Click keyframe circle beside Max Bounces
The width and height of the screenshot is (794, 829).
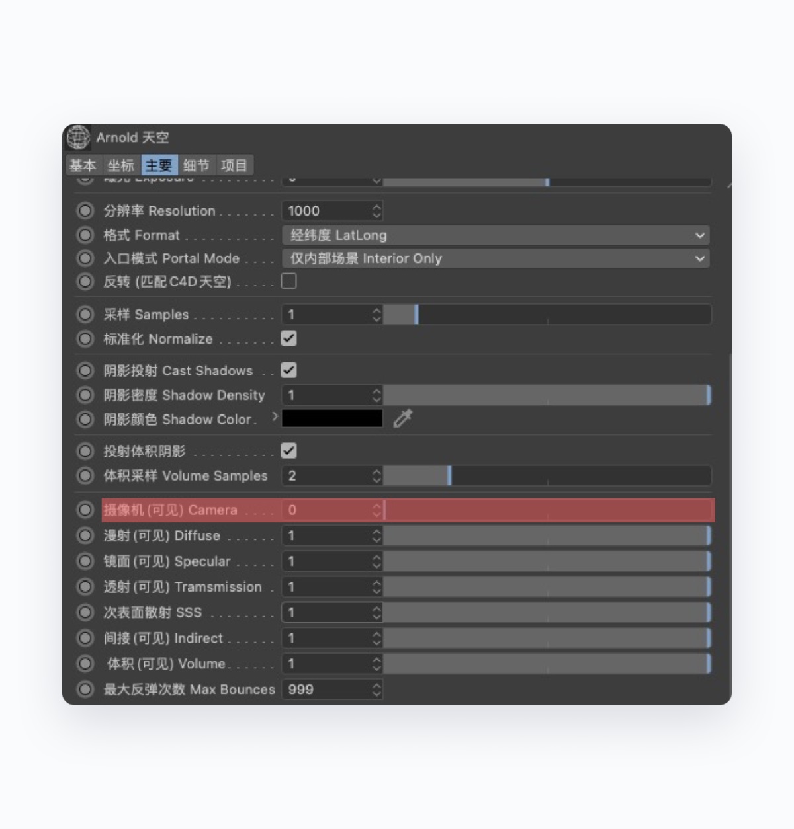tap(85, 690)
